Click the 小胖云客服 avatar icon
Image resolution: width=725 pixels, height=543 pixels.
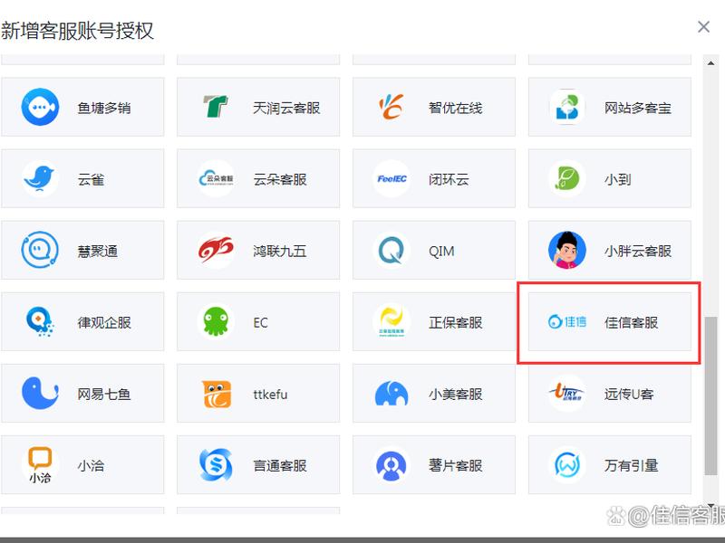[567, 251]
